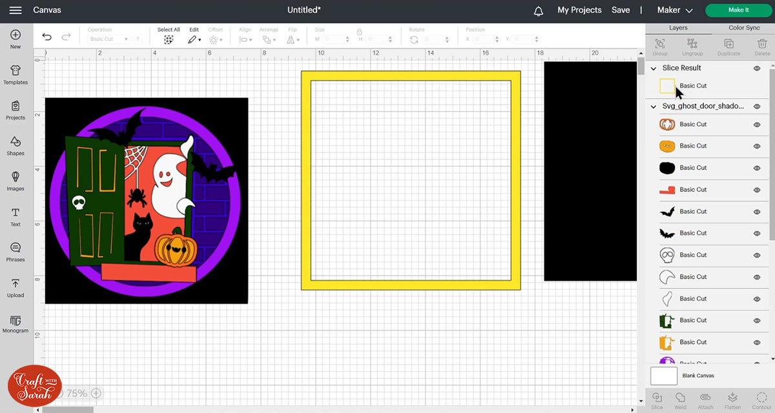Click the Attach tool
Screen dimensions: 775x413
(x=705, y=400)
